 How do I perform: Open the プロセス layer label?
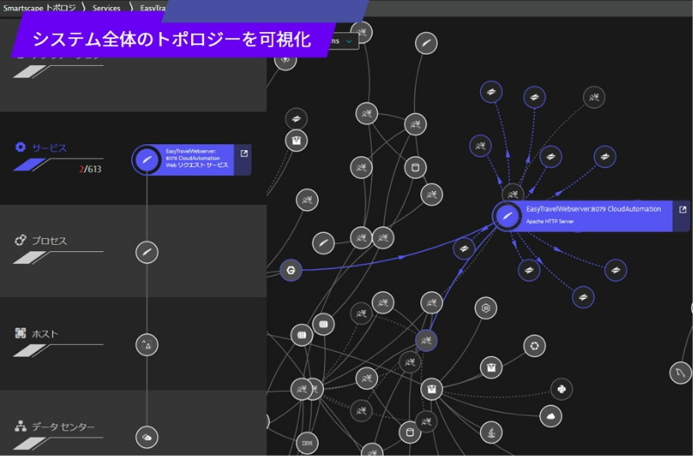coord(49,241)
